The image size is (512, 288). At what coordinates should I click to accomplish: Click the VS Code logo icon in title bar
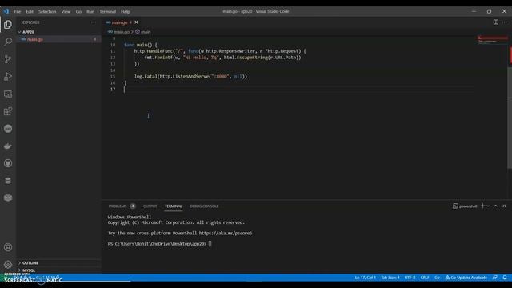pyautogui.click(x=6, y=11)
